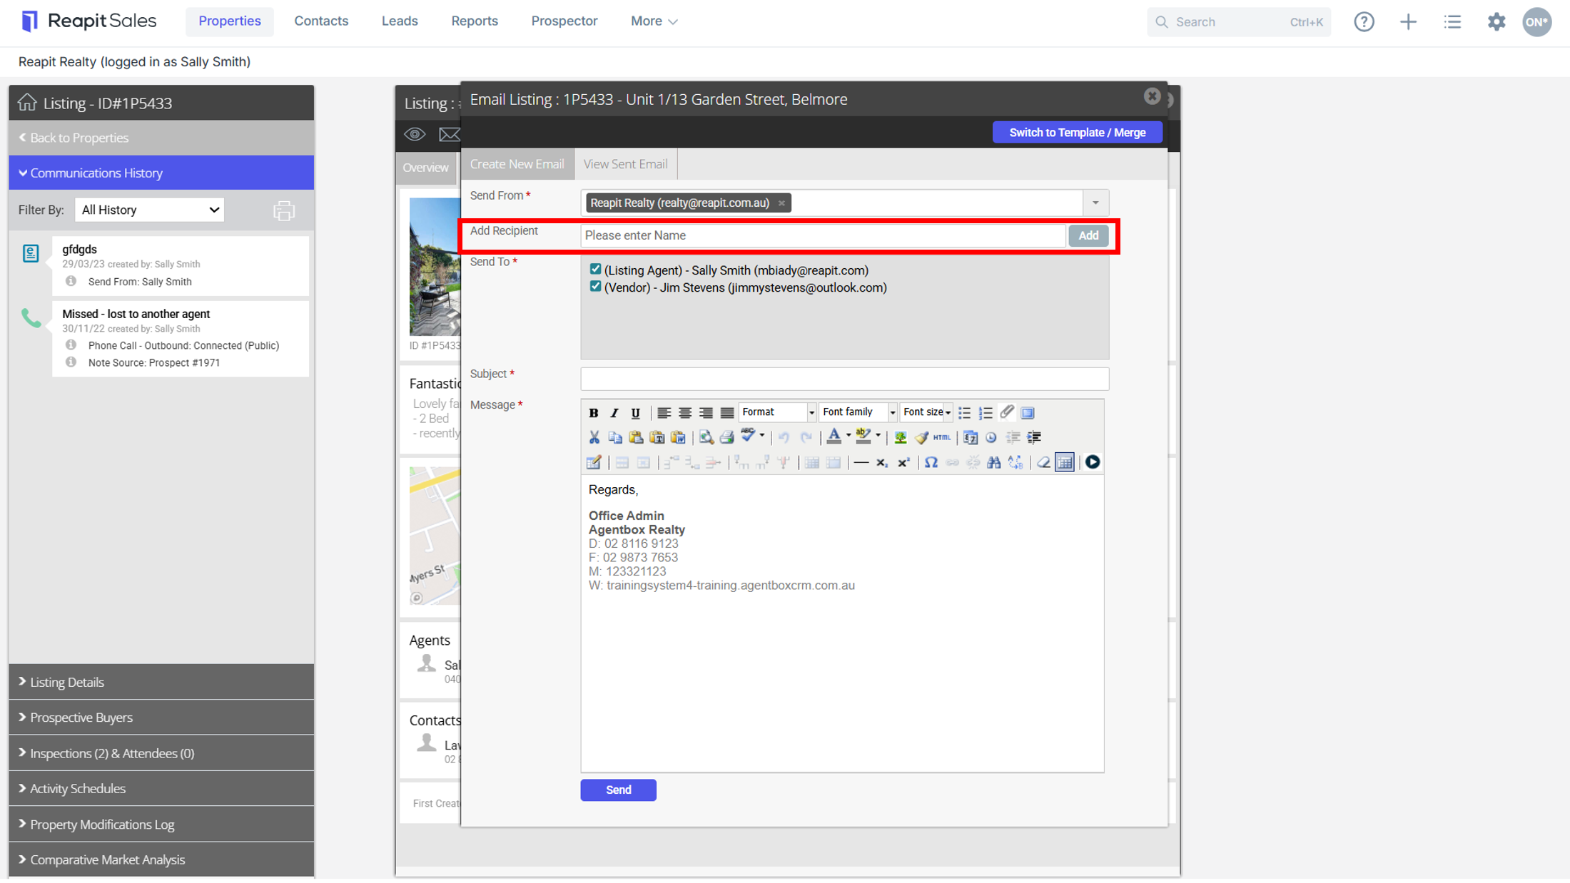Justify the message text fully
The height and width of the screenshot is (883, 1570).
click(x=727, y=413)
